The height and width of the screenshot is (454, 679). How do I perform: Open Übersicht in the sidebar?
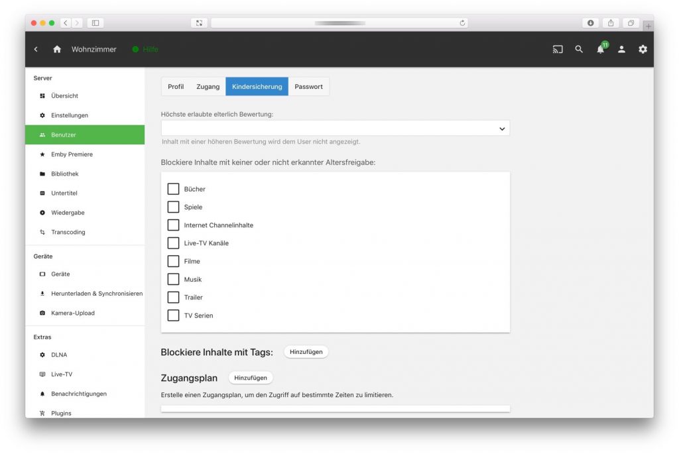[x=85, y=95]
